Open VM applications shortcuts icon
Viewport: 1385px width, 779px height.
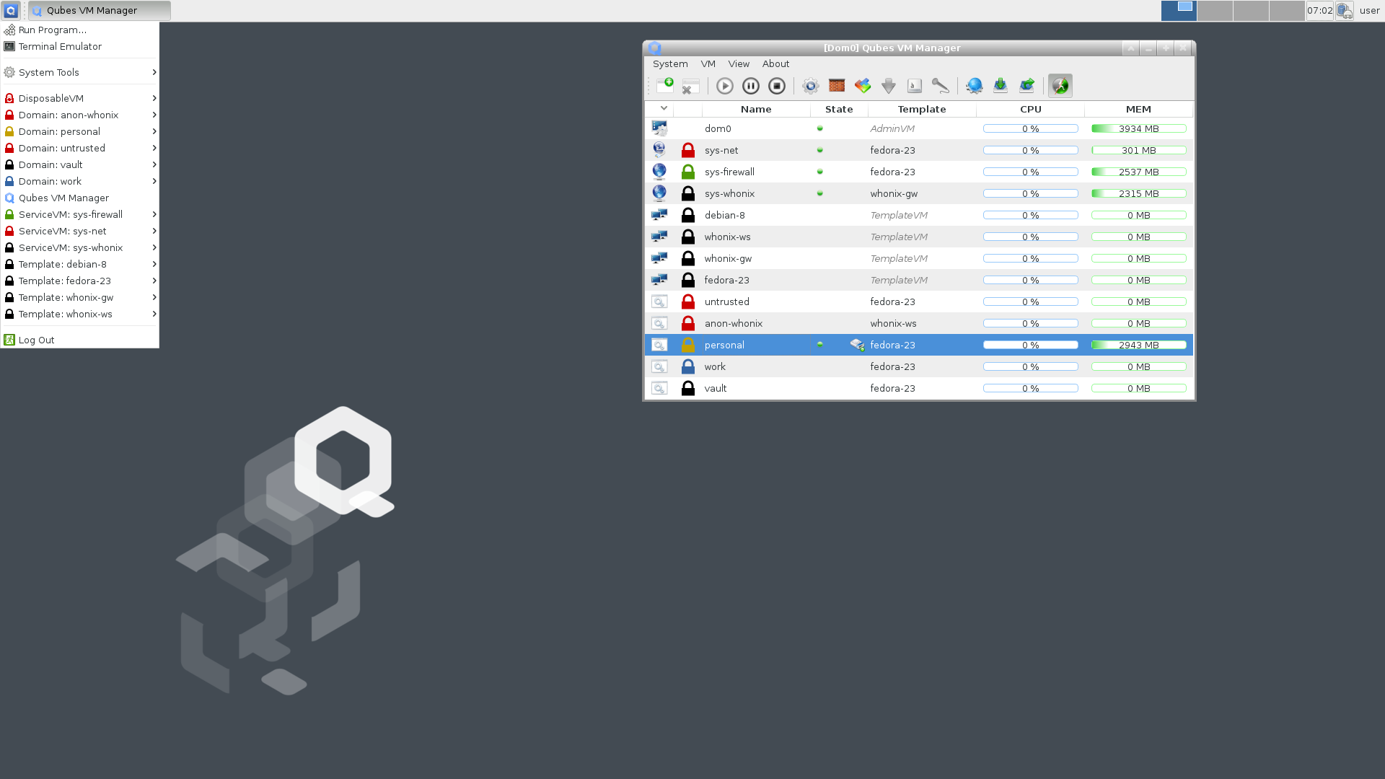coord(863,86)
